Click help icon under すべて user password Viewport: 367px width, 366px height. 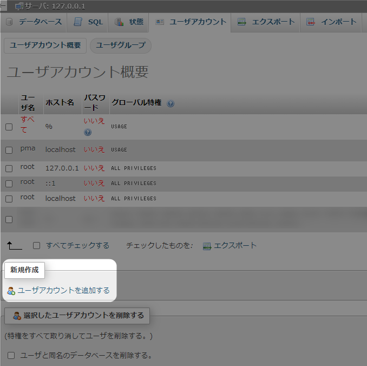click(x=88, y=132)
